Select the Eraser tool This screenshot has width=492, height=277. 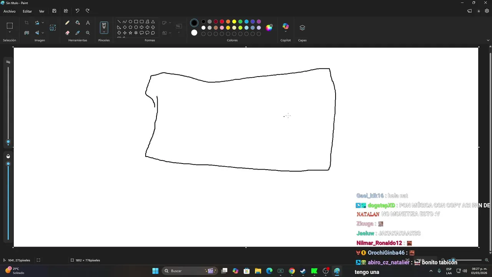(x=67, y=33)
